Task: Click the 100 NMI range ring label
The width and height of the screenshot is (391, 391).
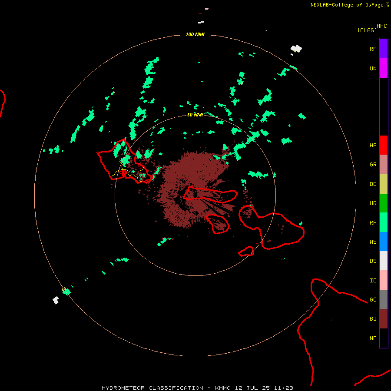Action: point(195,34)
